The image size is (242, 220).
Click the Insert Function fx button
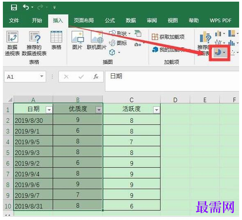[x=95, y=77]
